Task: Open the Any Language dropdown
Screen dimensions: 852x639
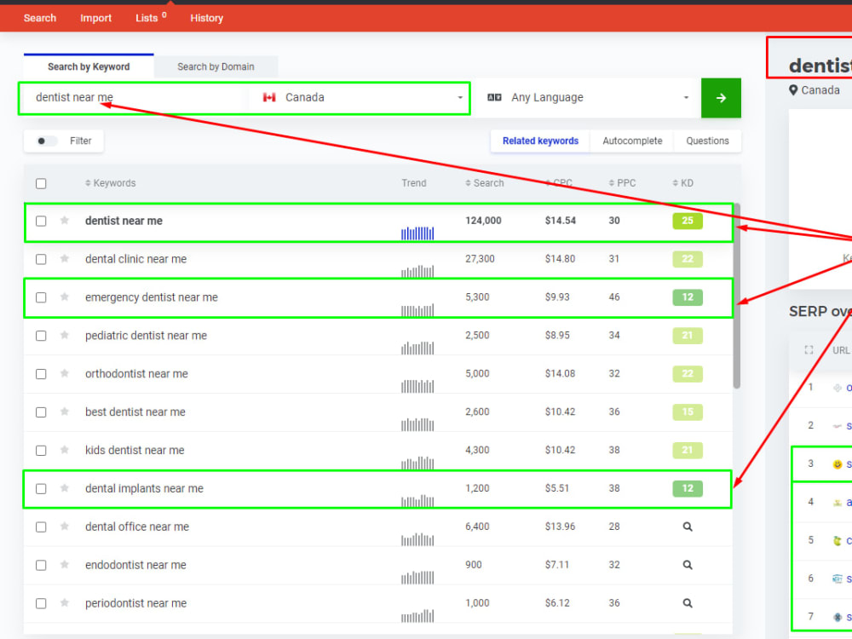Action: pos(587,98)
